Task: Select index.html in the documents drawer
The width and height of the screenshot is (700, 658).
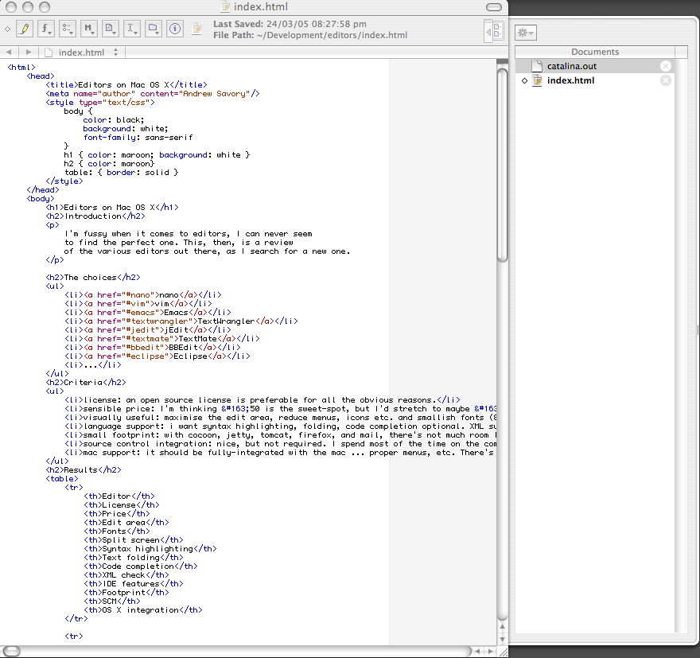Action: [595, 80]
